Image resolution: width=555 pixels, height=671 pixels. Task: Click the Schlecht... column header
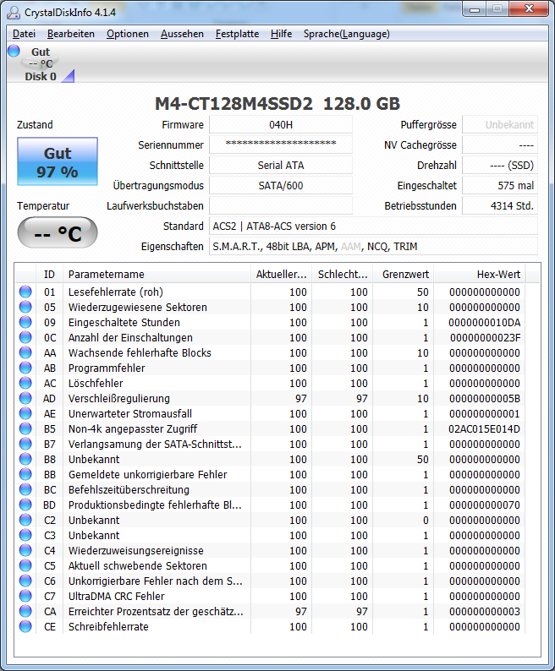pos(343,275)
